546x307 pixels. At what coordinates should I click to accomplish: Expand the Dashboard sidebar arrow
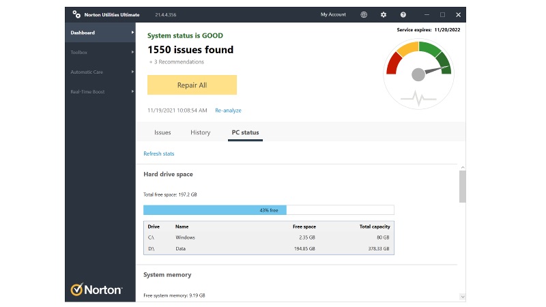132,33
